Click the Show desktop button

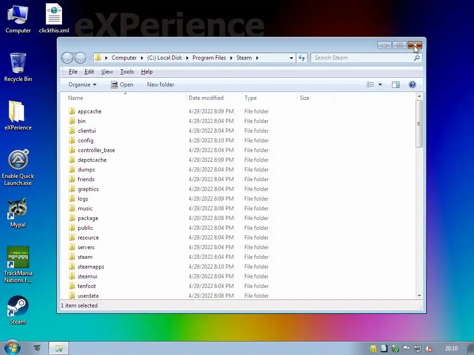tap(471, 349)
